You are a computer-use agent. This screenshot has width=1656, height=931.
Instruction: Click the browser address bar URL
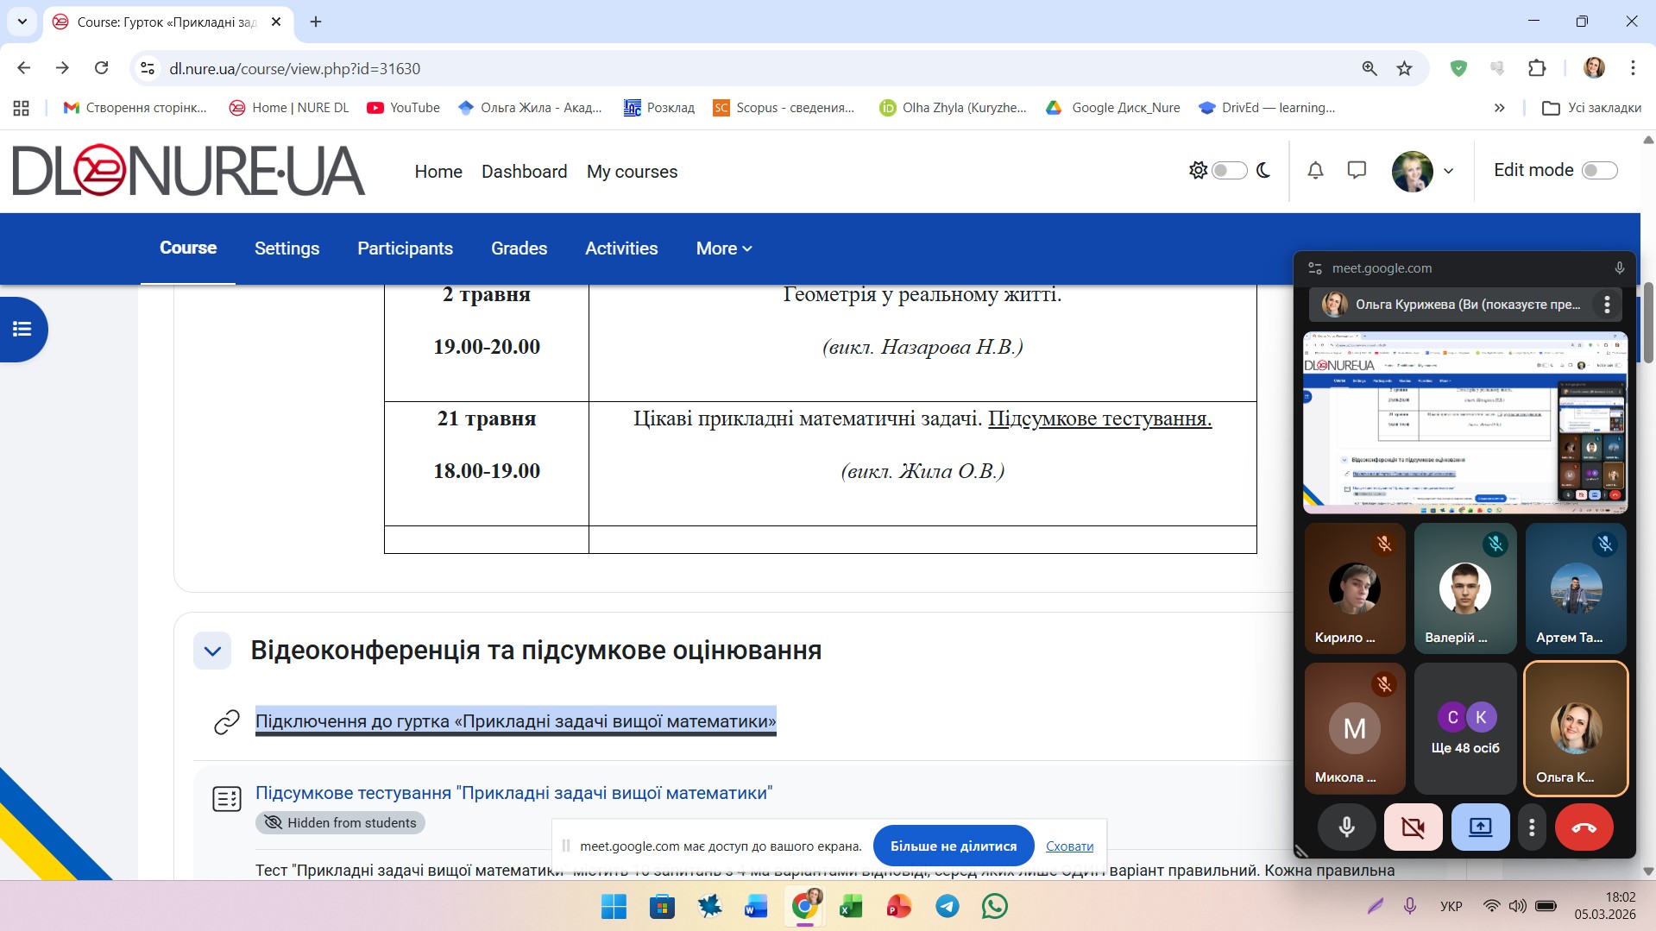pyautogui.click(x=294, y=68)
